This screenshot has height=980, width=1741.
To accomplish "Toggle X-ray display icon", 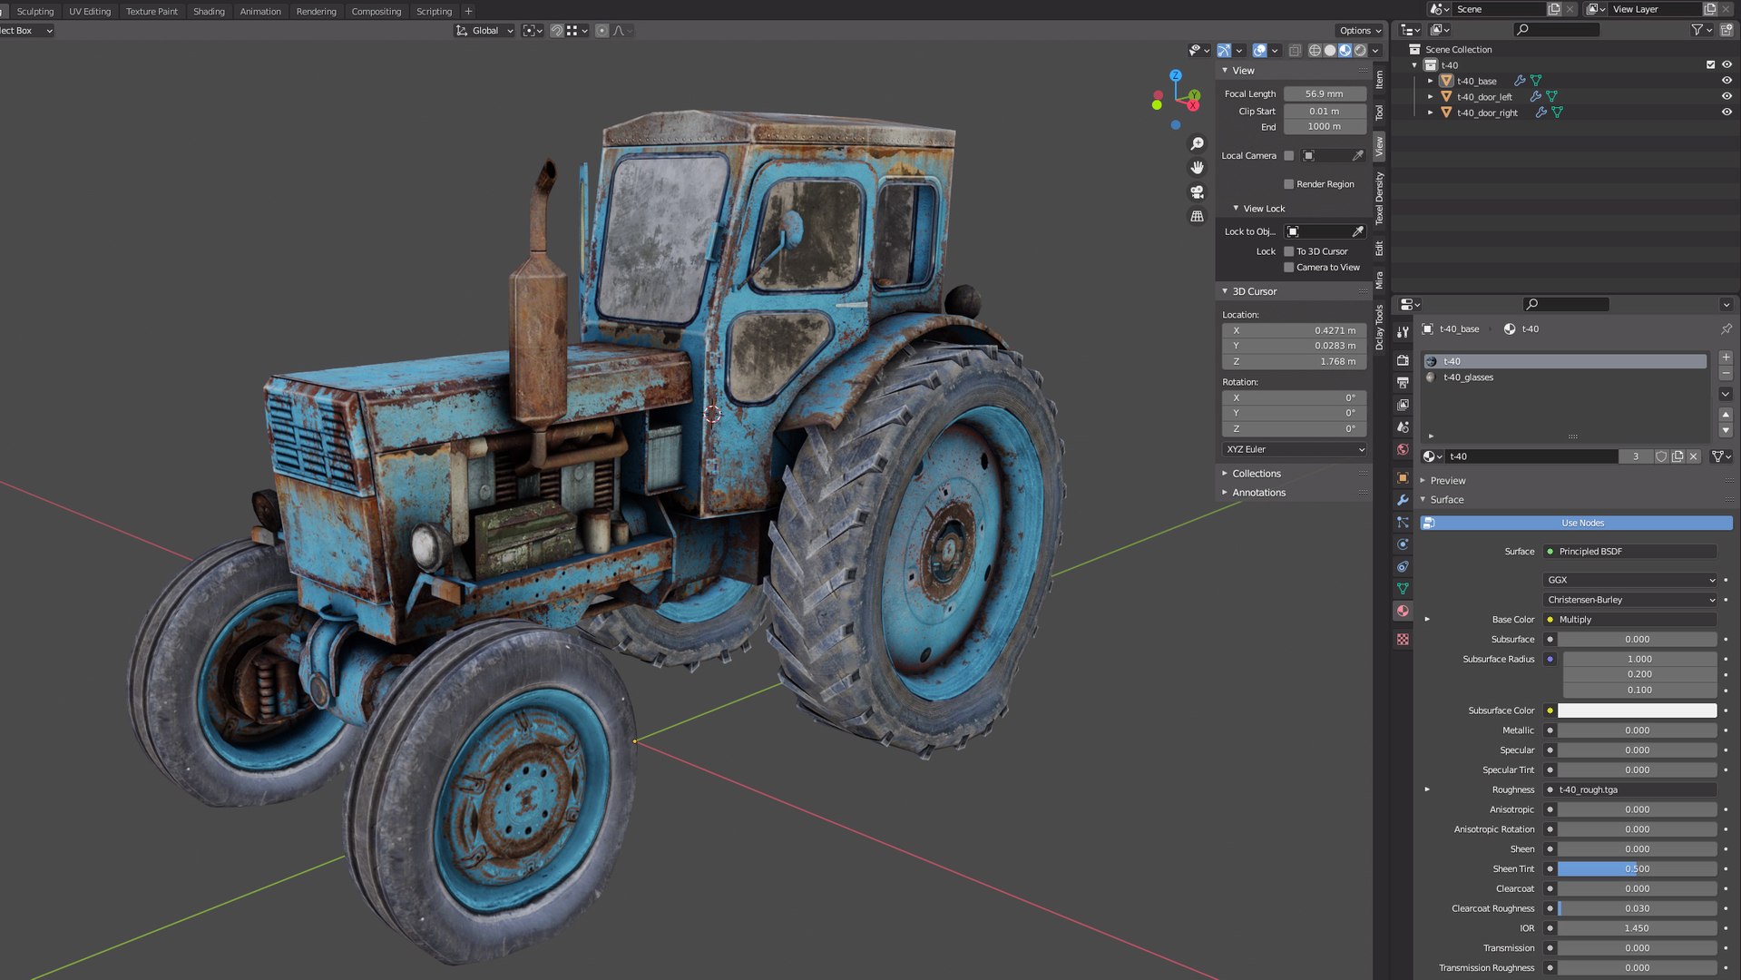I will point(1295,51).
